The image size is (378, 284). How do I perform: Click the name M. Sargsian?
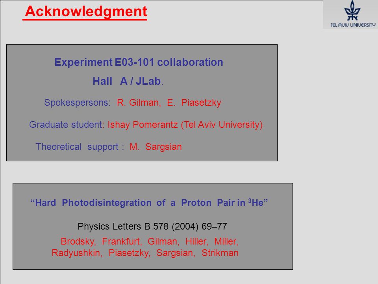156,147
